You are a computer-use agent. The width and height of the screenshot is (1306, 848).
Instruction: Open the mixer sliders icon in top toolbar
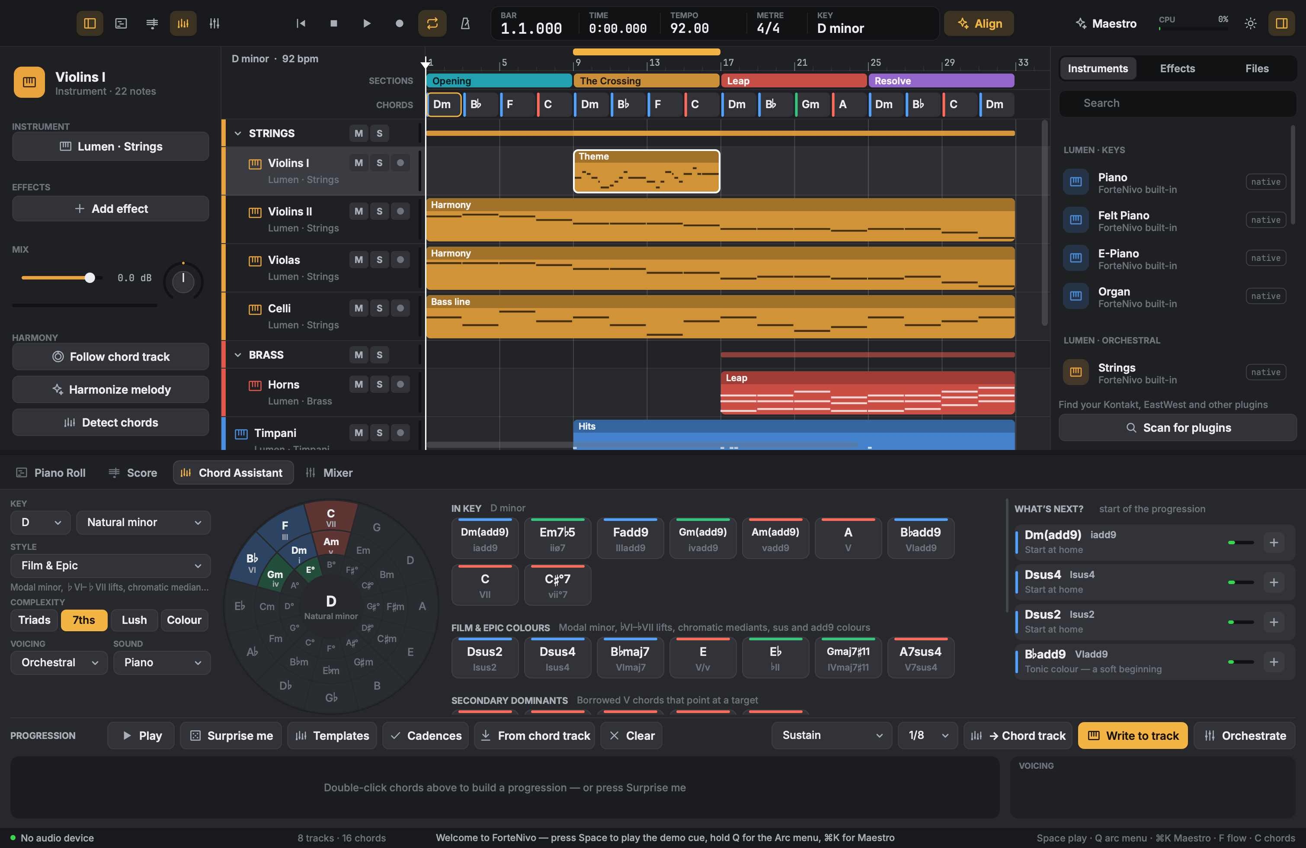(214, 24)
